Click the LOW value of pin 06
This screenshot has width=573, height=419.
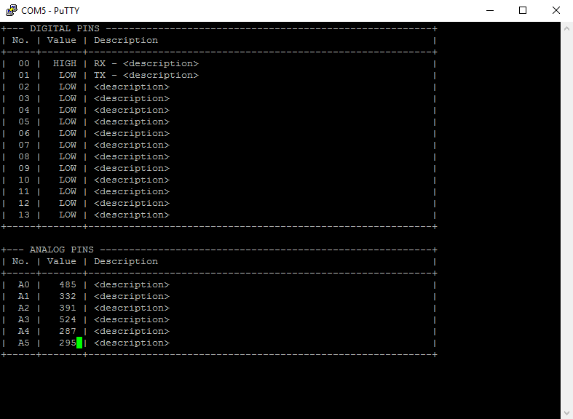[x=68, y=134]
